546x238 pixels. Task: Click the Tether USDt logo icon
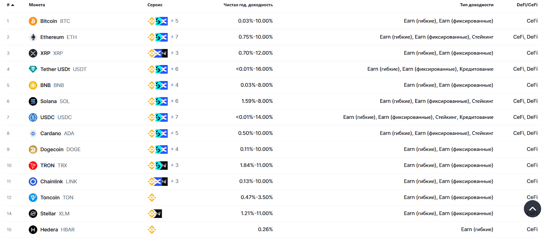(x=33, y=69)
